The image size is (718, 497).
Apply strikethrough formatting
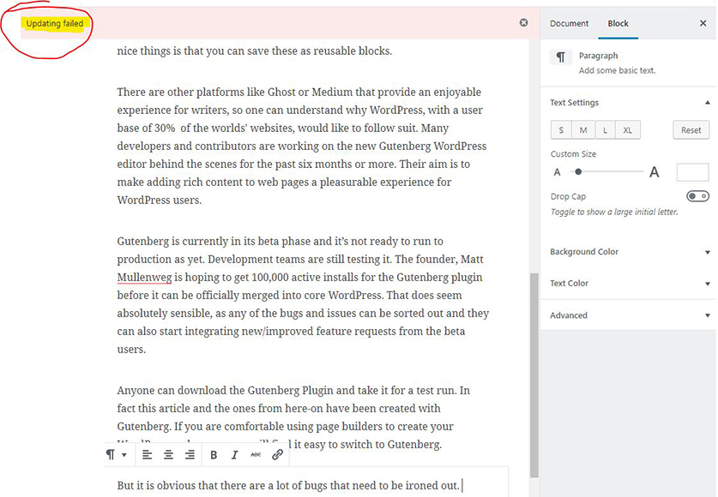pyautogui.click(x=256, y=455)
